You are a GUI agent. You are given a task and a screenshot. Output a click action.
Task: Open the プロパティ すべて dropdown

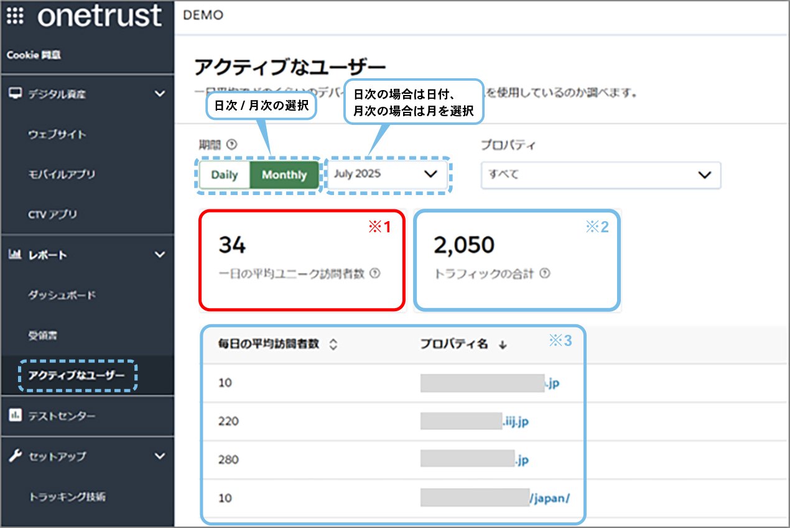600,175
